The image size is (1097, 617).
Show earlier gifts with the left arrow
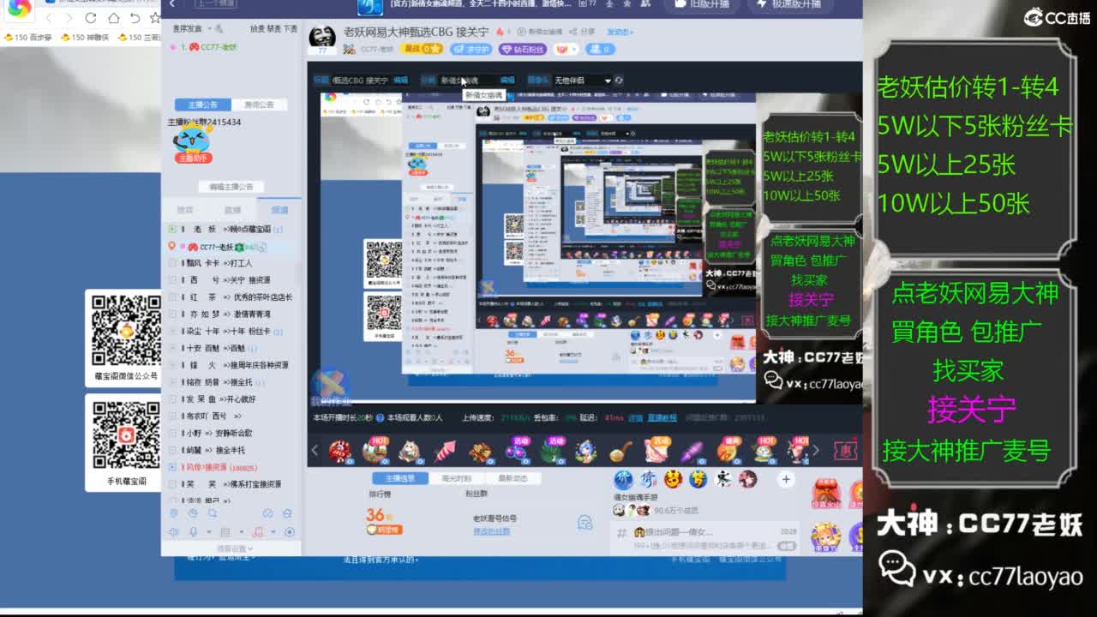tap(315, 450)
